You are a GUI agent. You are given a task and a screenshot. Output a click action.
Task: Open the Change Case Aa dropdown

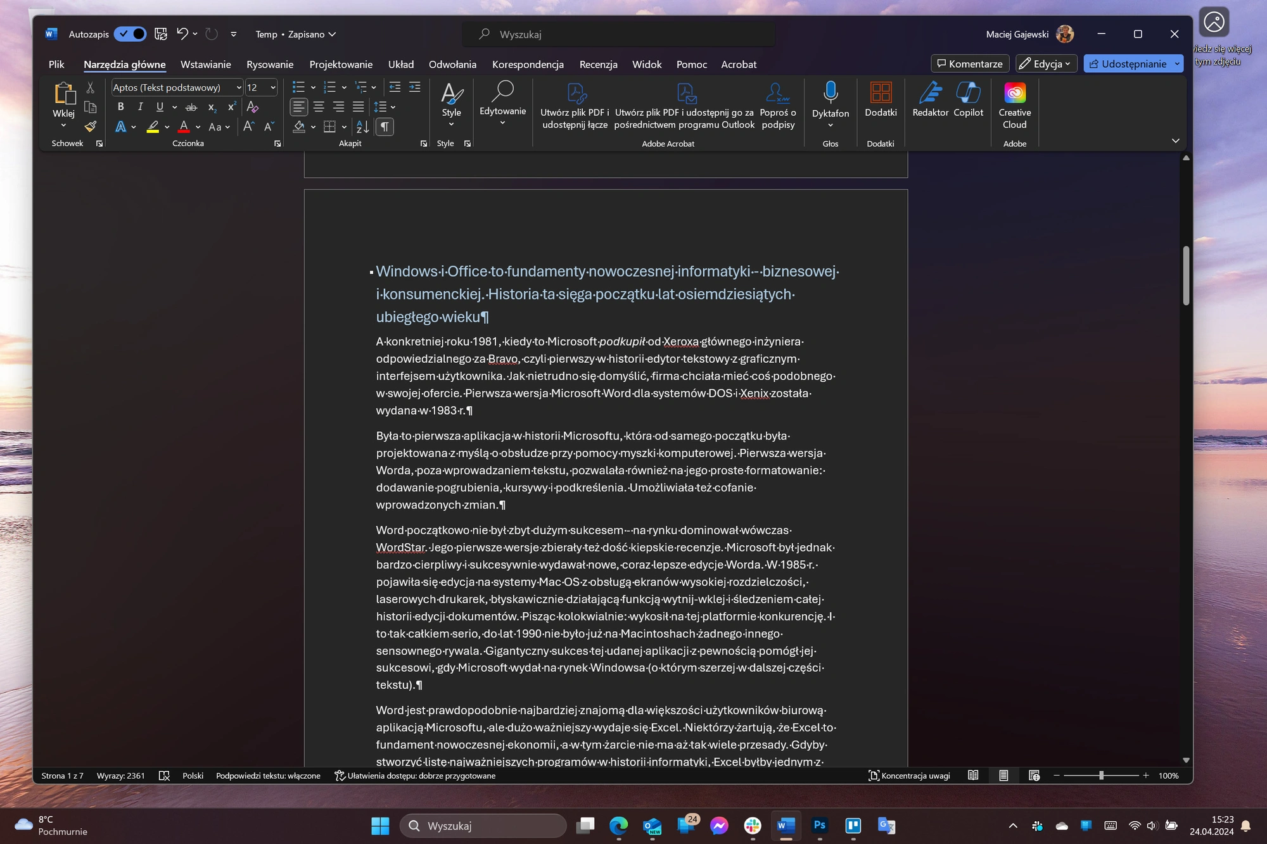tap(219, 127)
